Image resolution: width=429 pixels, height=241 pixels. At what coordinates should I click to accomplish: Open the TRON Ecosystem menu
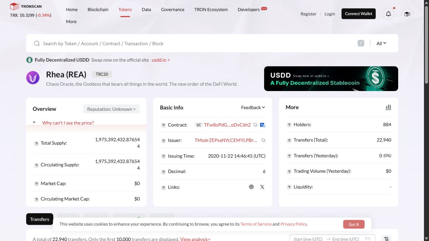(x=211, y=9)
